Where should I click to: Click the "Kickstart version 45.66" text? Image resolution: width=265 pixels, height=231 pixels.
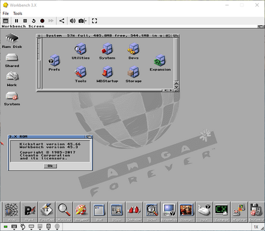click(x=50, y=144)
